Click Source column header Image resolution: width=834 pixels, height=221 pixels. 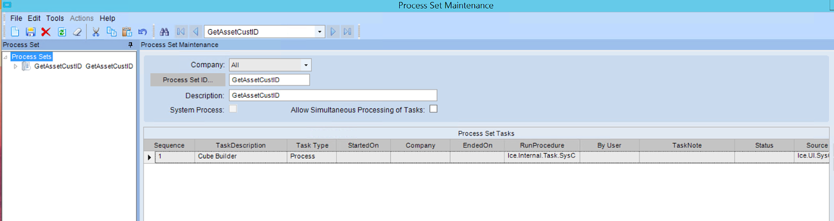[812, 145]
